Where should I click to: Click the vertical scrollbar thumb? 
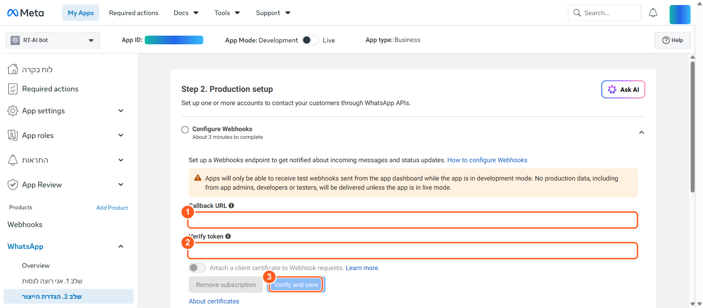pyautogui.click(x=692, y=126)
